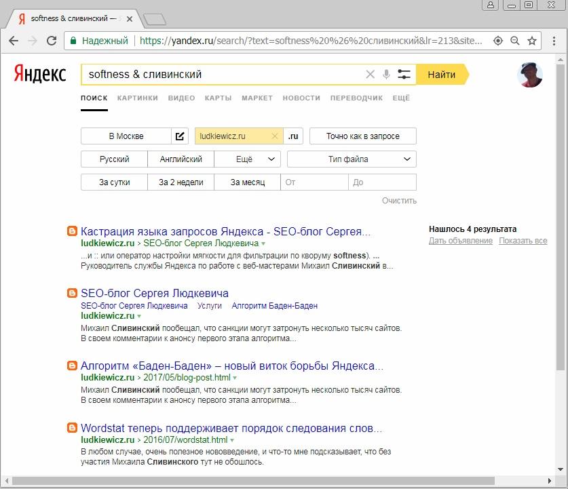Go back with the browser back arrow
The width and height of the screenshot is (568, 489).
coord(14,41)
